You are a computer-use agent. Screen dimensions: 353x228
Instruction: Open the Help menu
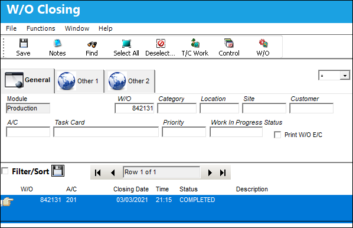(x=105, y=28)
